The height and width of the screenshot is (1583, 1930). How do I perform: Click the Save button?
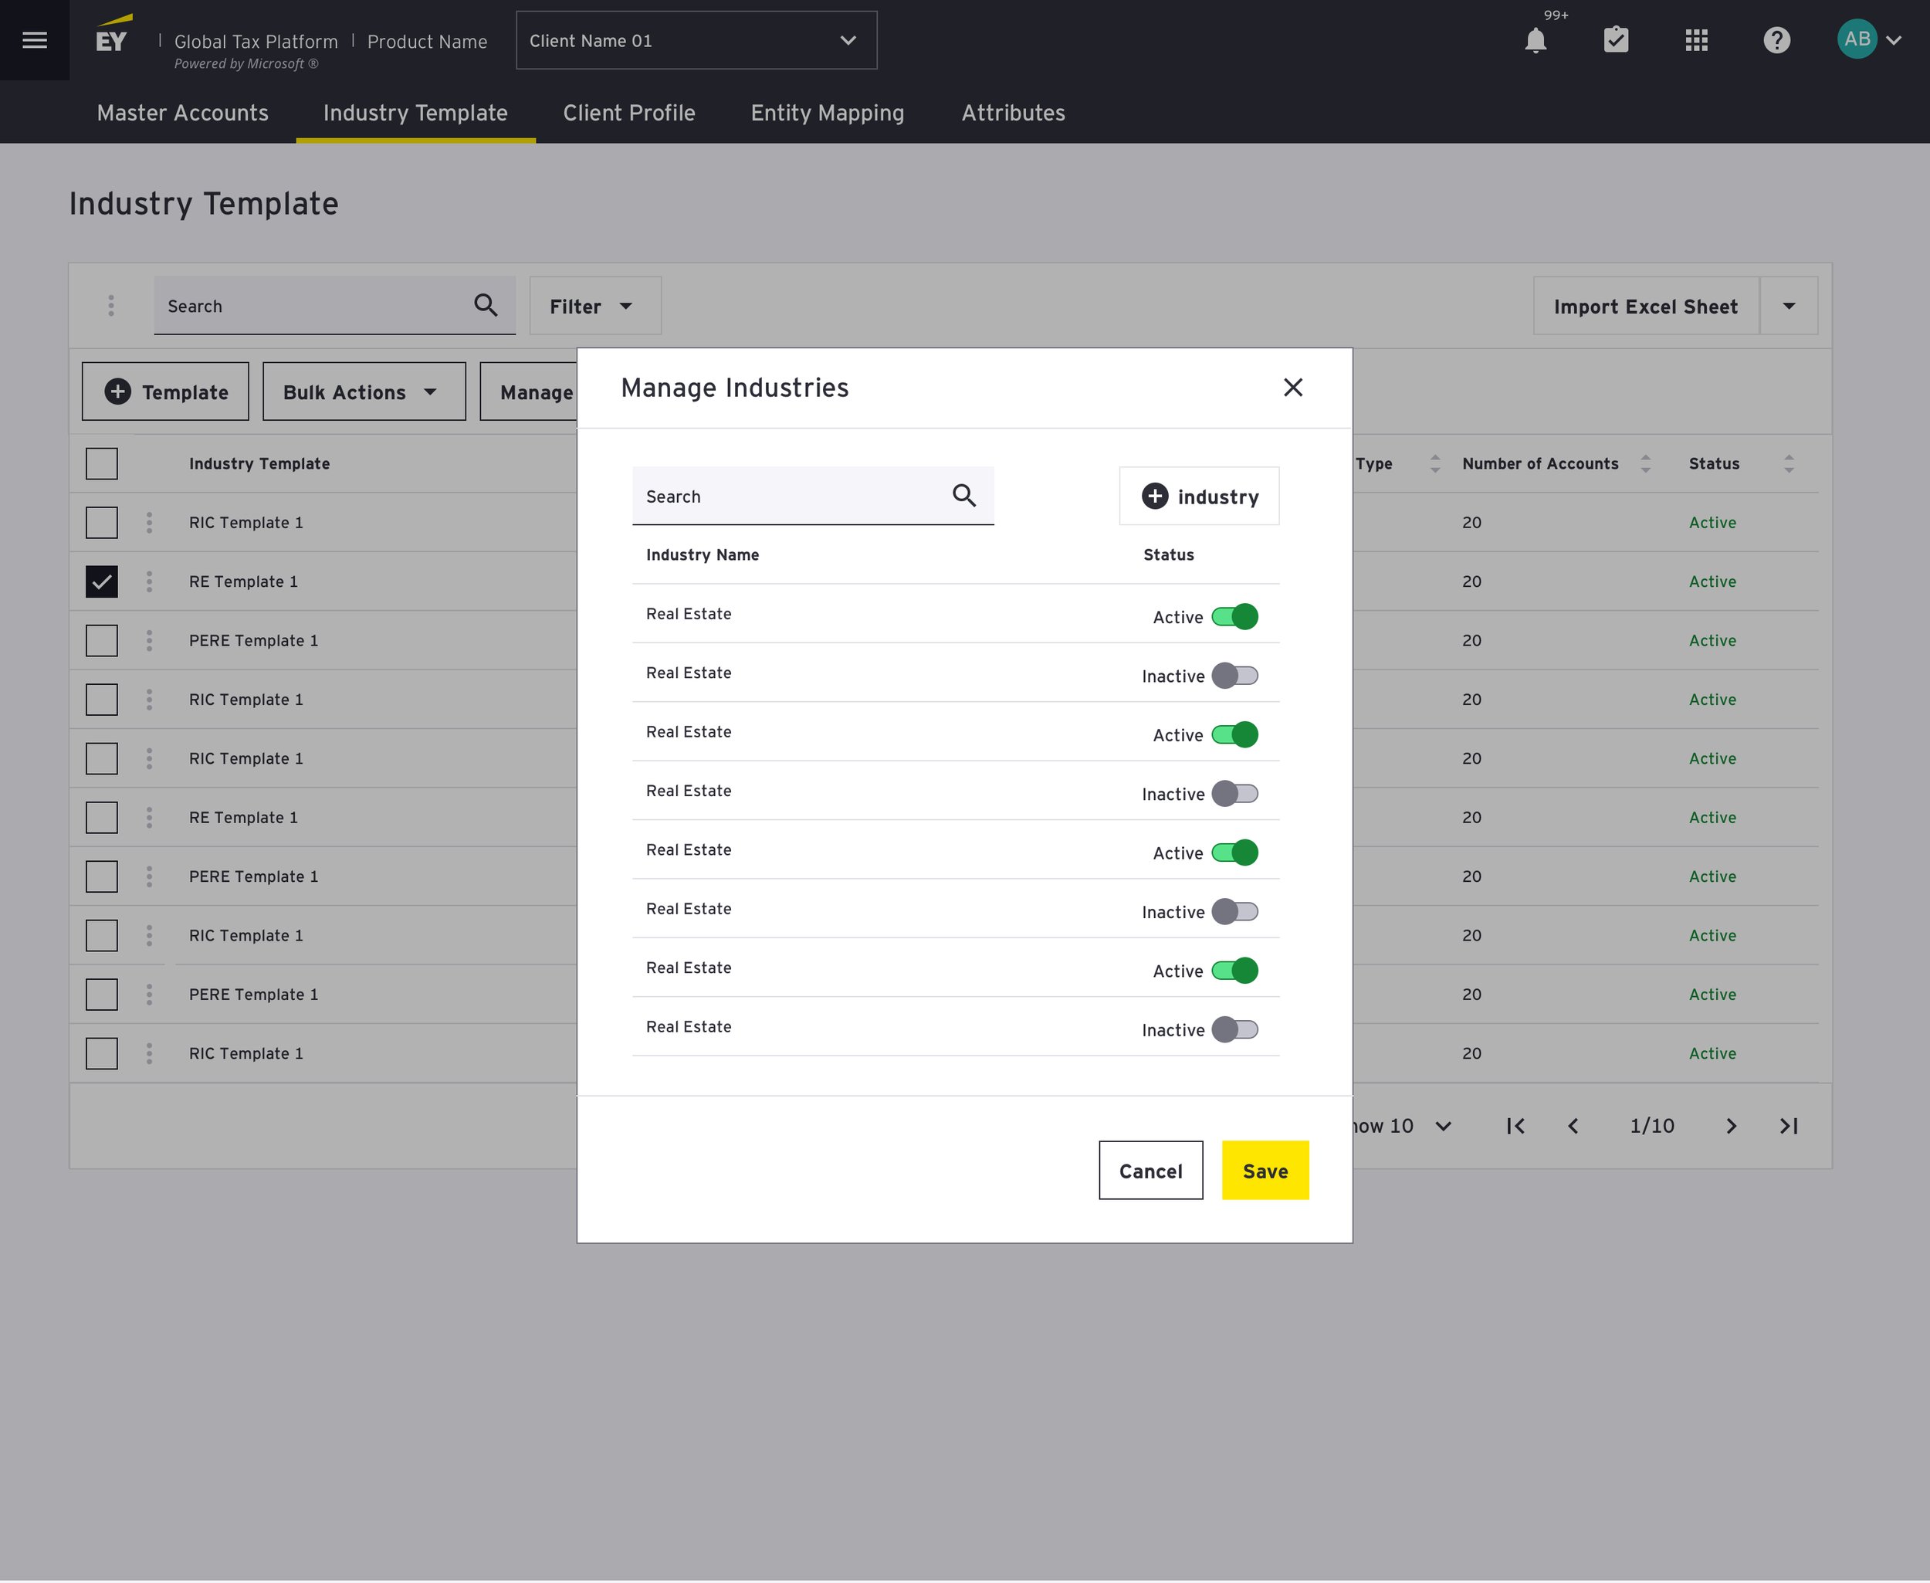point(1265,1170)
